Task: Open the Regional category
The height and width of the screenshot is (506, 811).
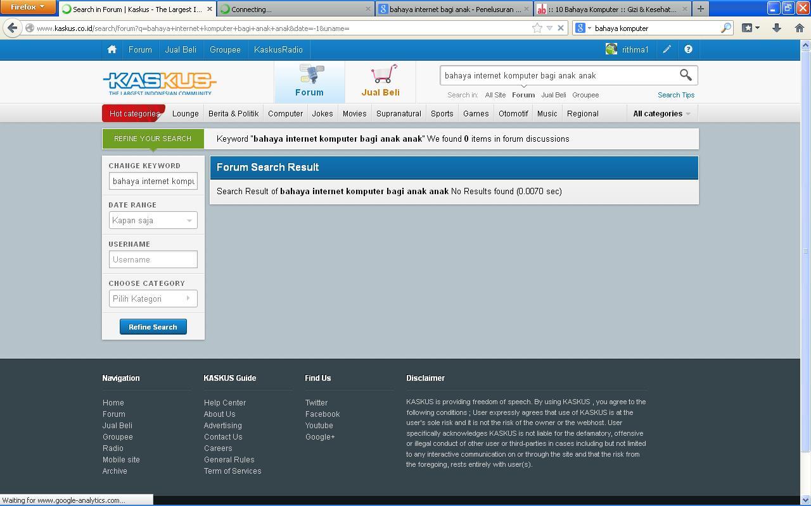Action: (582, 114)
